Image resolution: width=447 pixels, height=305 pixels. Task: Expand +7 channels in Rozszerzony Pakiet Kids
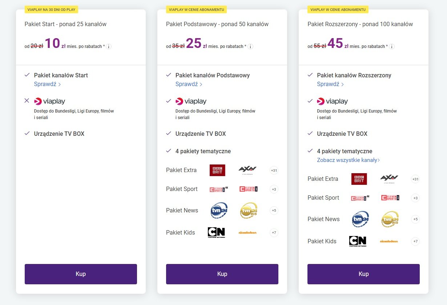(415, 241)
